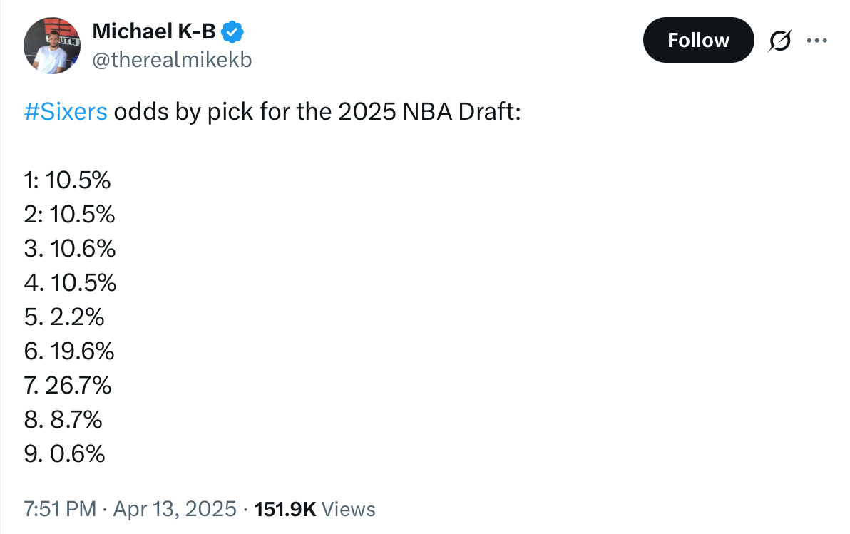
Task: Click the 2025 NBA Draft headline text
Action: point(429,112)
